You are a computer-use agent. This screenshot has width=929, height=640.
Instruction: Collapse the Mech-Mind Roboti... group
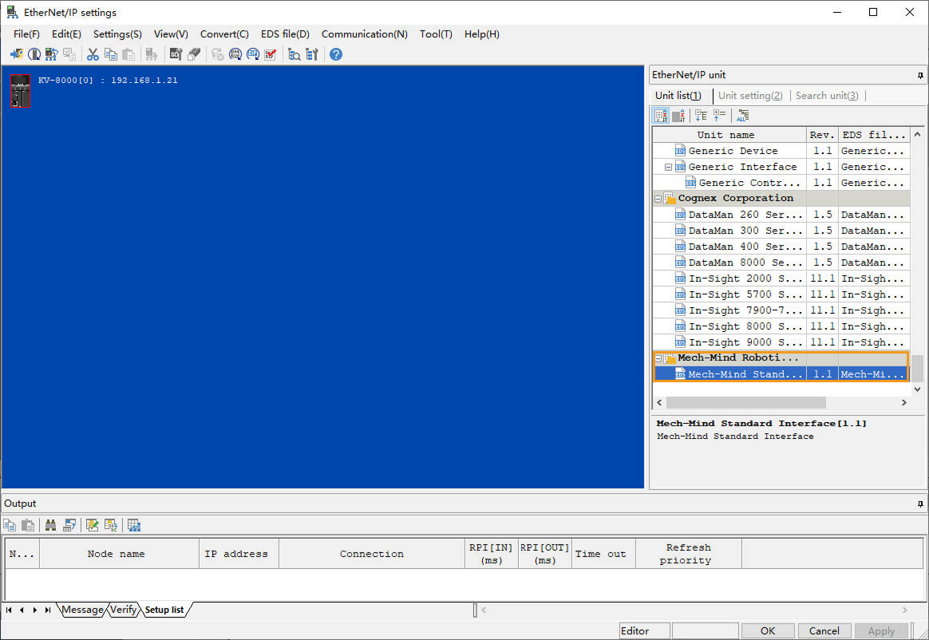pos(660,358)
